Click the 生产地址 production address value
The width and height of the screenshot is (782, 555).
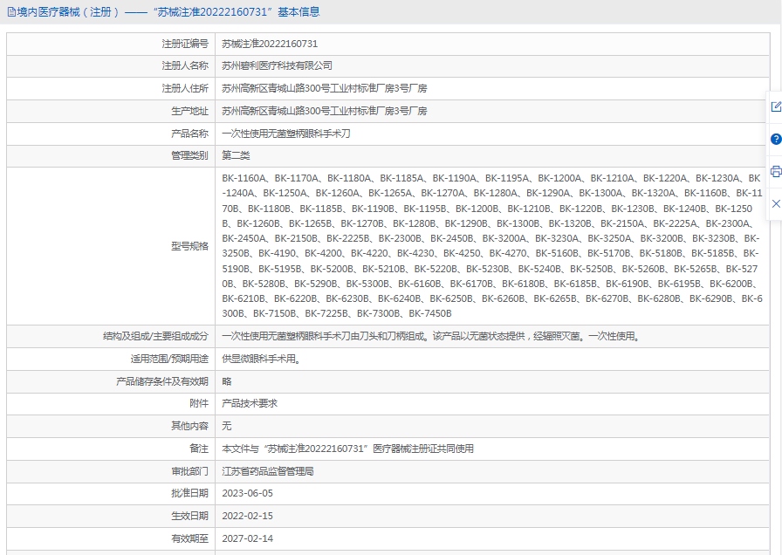[x=324, y=112]
